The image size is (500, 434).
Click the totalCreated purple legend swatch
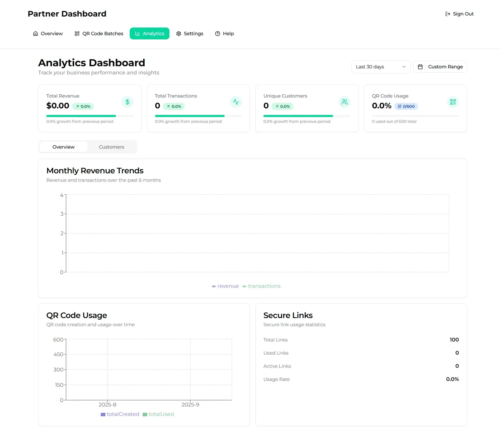pos(103,415)
